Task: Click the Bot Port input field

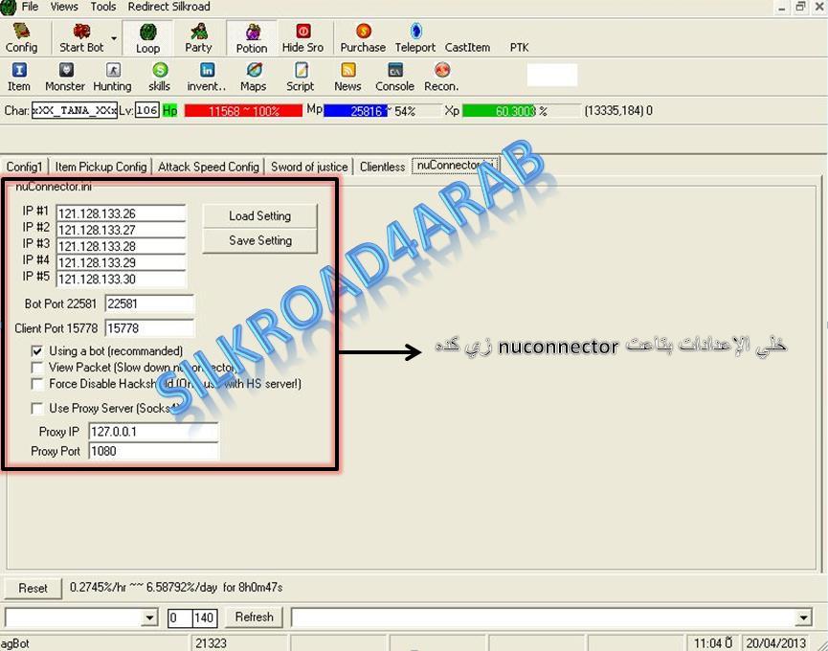Action: (x=149, y=303)
